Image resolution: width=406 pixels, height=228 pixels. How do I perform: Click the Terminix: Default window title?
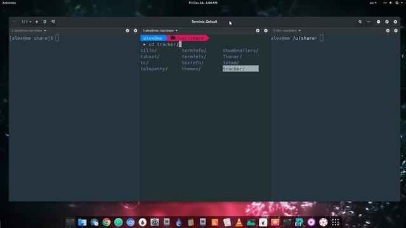(x=204, y=22)
